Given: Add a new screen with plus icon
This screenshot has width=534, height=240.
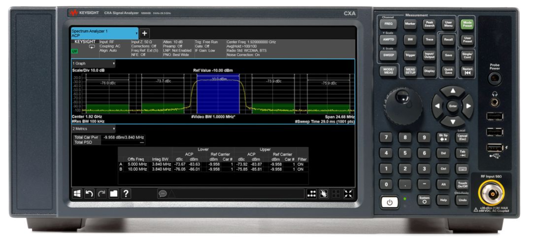Looking at the screenshot, I should (145, 33).
